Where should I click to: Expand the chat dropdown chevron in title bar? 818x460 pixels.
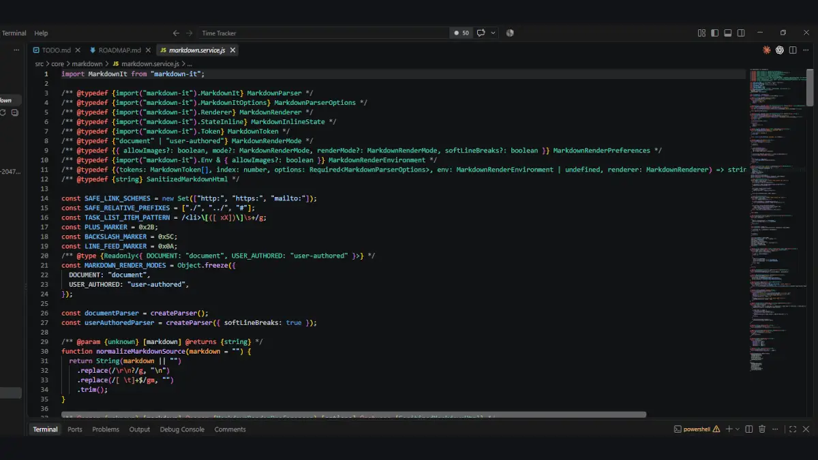coord(493,33)
